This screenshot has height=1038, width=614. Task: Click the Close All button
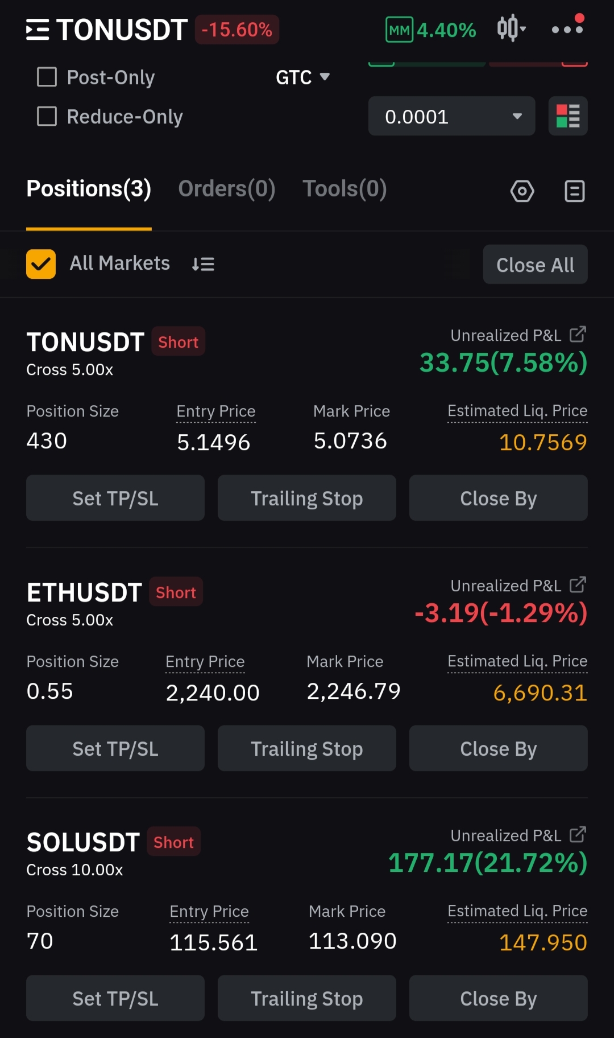coord(536,265)
